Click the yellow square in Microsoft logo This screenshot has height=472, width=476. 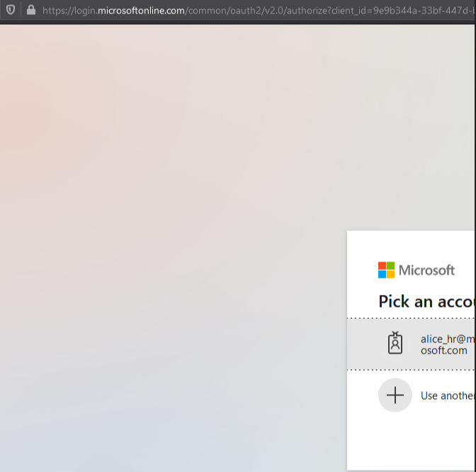(390, 274)
